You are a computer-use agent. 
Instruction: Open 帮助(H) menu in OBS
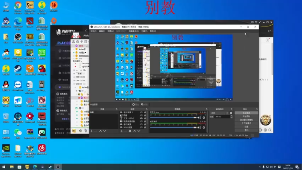(153, 31)
